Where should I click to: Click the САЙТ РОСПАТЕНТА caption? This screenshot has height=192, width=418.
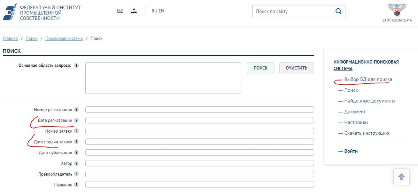click(x=397, y=20)
